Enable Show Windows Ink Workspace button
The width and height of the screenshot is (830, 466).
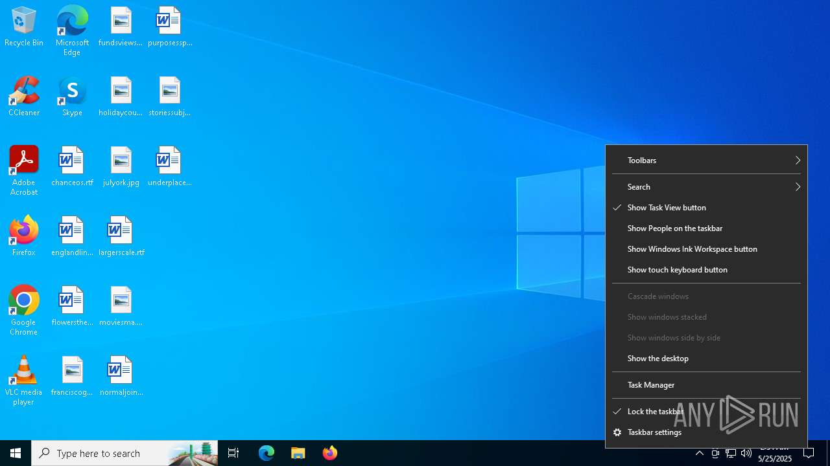[x=706, y=249]
